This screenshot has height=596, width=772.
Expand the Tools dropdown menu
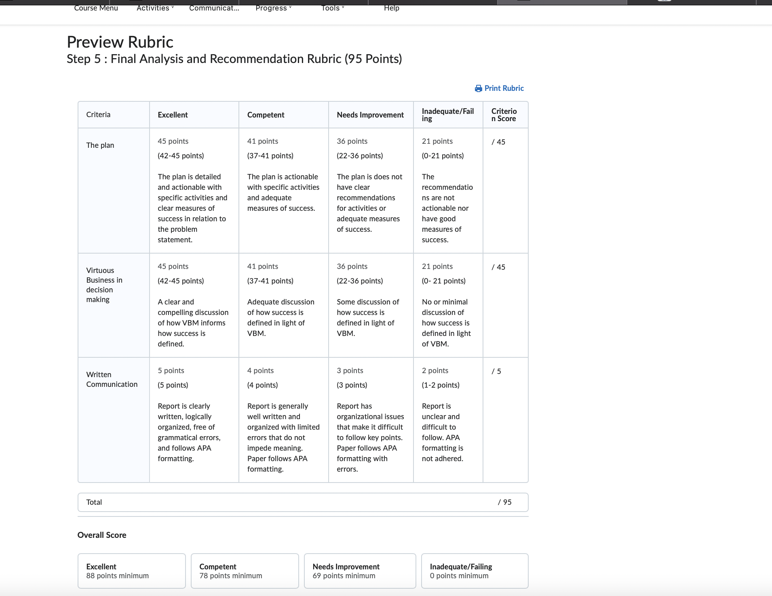[x=333, y=8]
